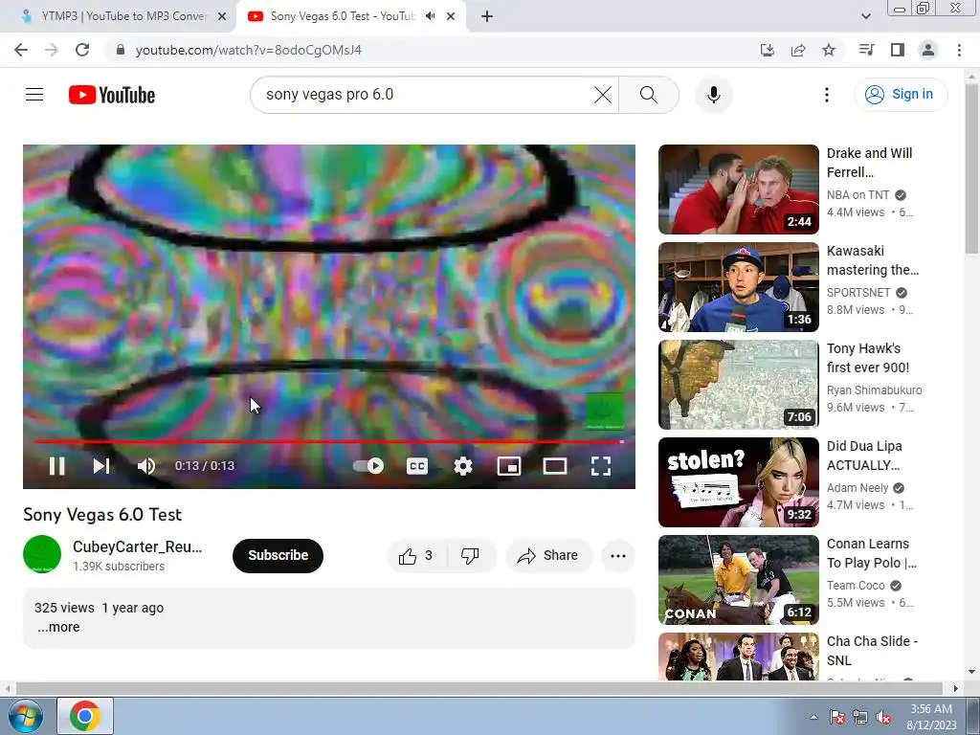Select Sony Vegas 6.0 Test tab
The image size is (980, 735).
click(343, 16)
